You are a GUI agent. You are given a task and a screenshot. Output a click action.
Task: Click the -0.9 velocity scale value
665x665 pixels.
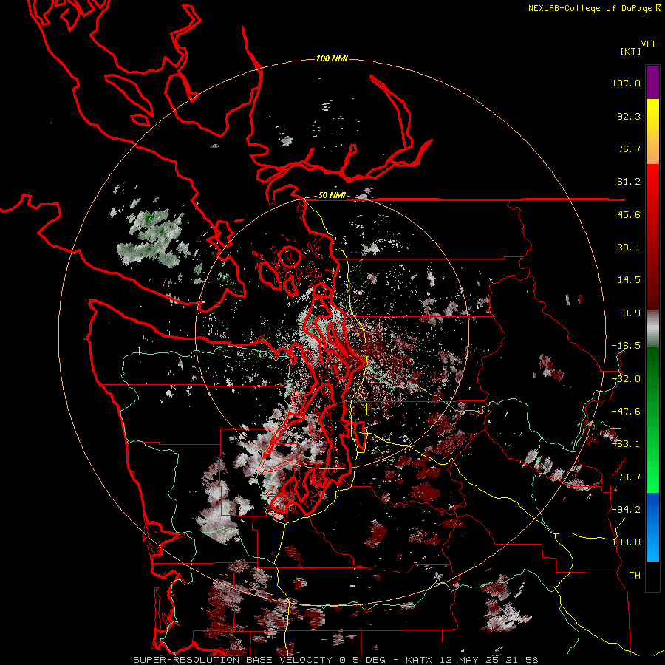[x=629, y=313]
